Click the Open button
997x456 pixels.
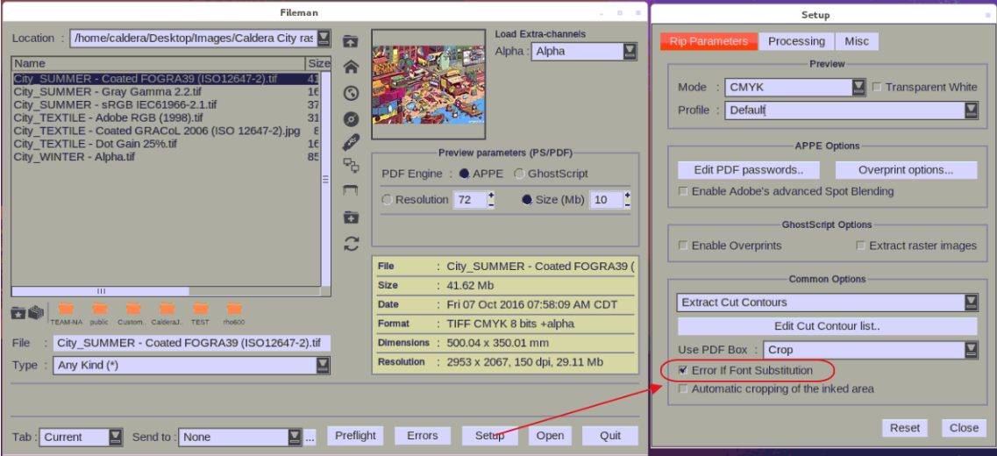tap(550, 436)
